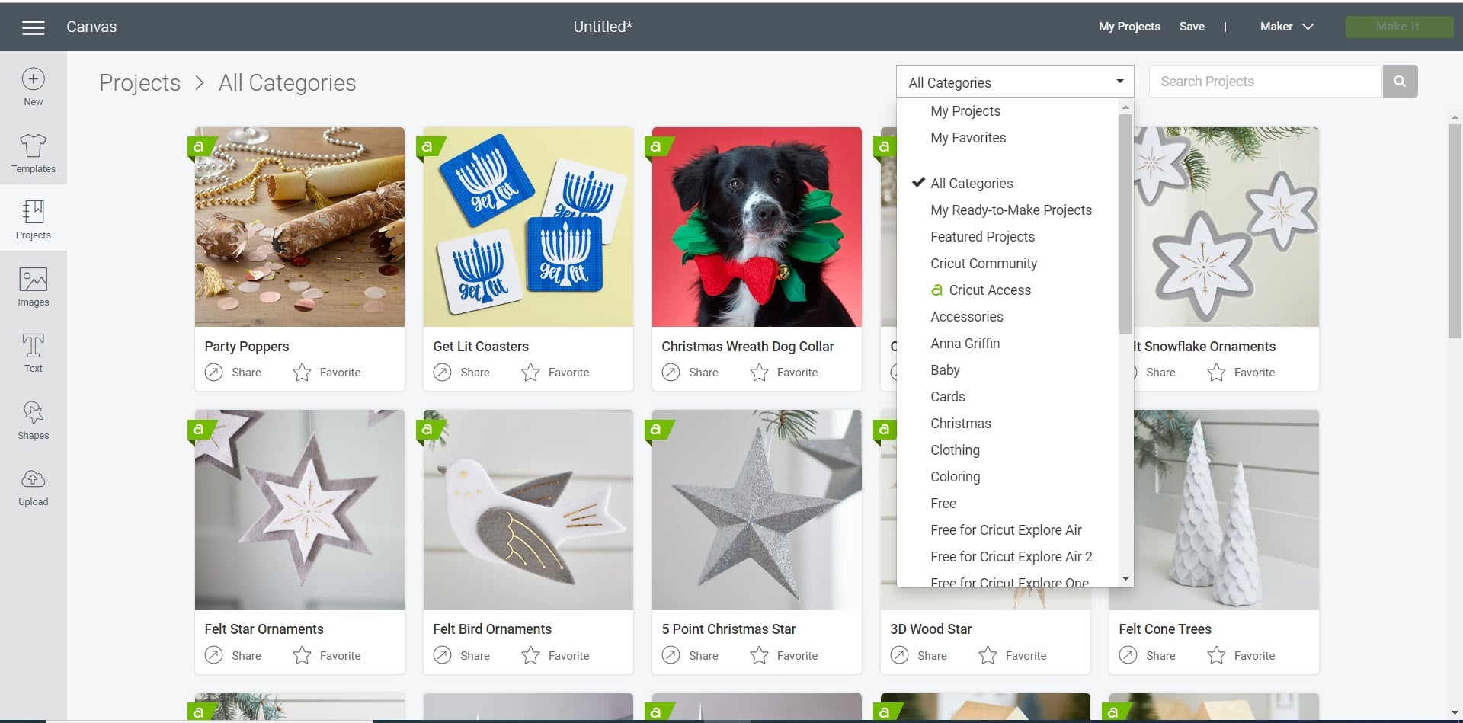Choose Free category

tap(943, 504)
